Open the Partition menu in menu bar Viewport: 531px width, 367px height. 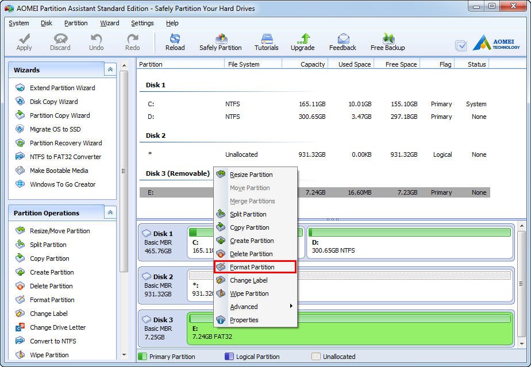[76, 23]
